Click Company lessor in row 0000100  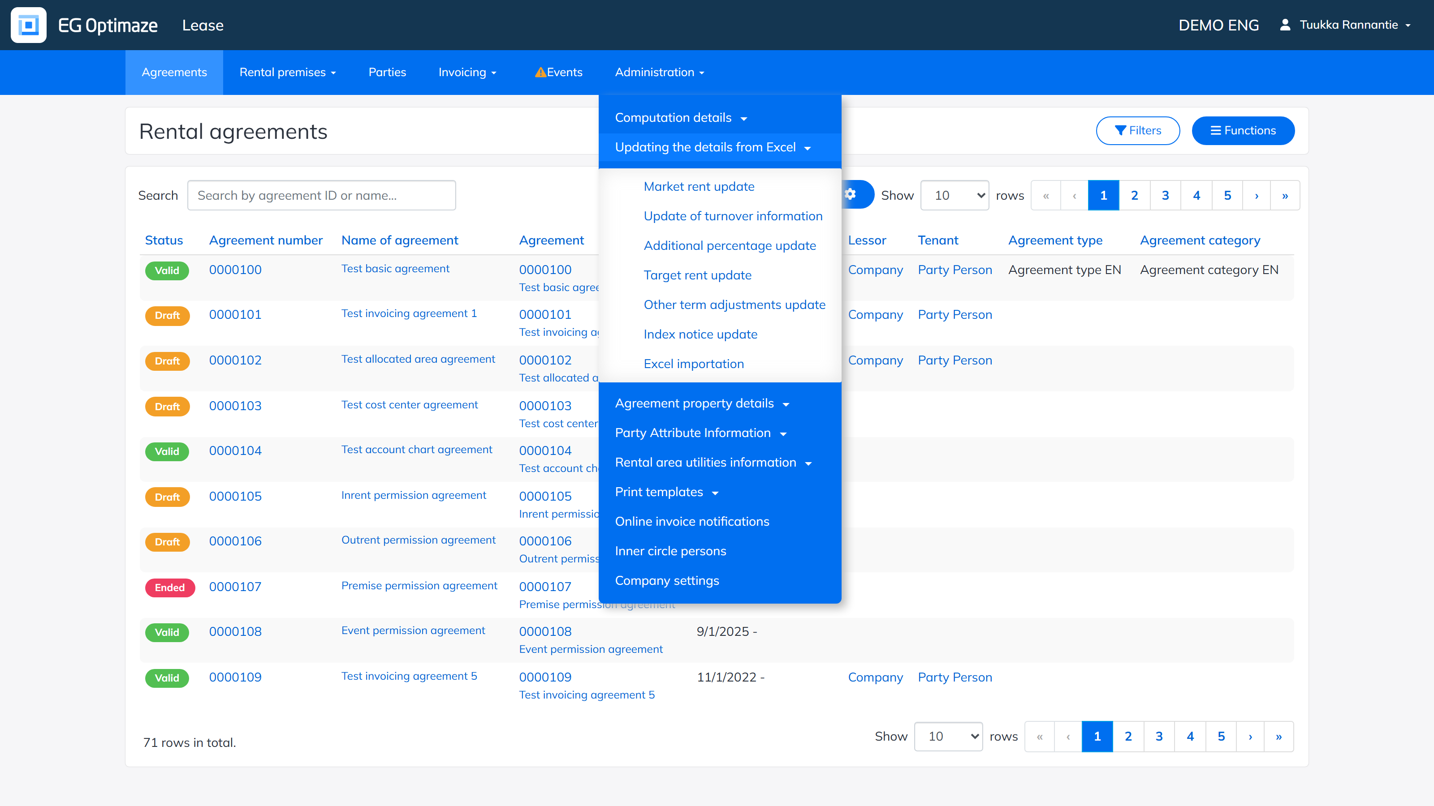[876, 270]
